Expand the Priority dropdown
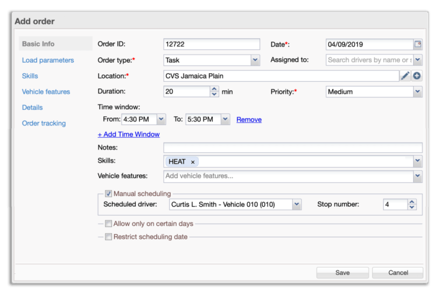The width and height of the screenshot is (441, 299). (417, 92)
